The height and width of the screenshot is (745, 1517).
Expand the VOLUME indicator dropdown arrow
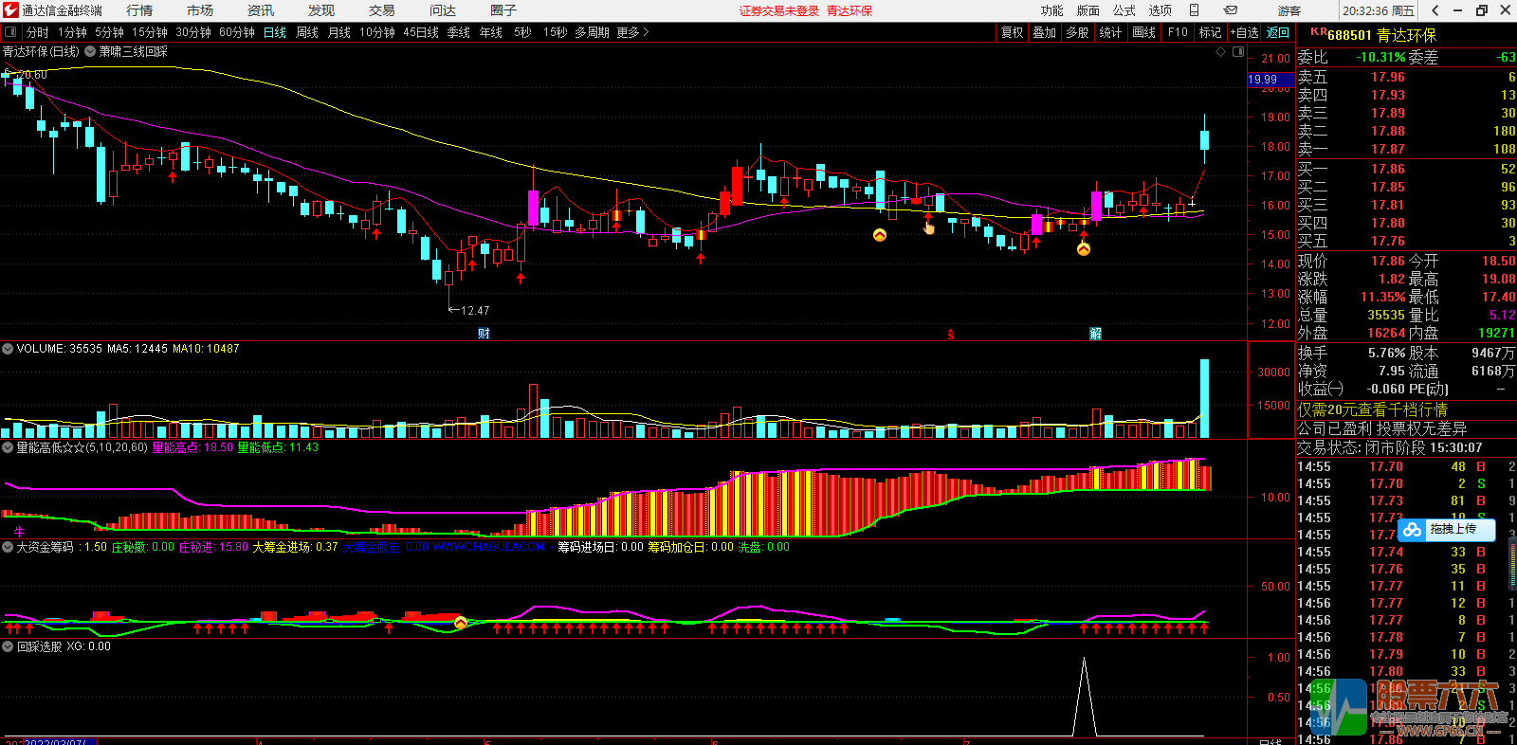(x=8, y=349)
